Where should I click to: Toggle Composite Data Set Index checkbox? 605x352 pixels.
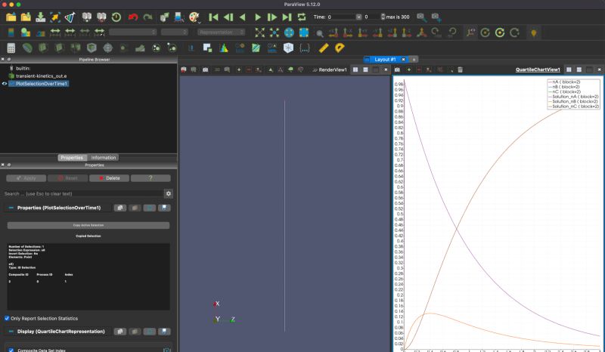(11, 350)
